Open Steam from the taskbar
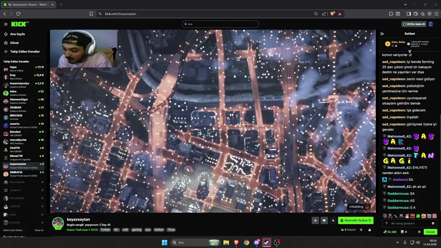The height and width of the screenshot is (248, 441). [267, 242]
